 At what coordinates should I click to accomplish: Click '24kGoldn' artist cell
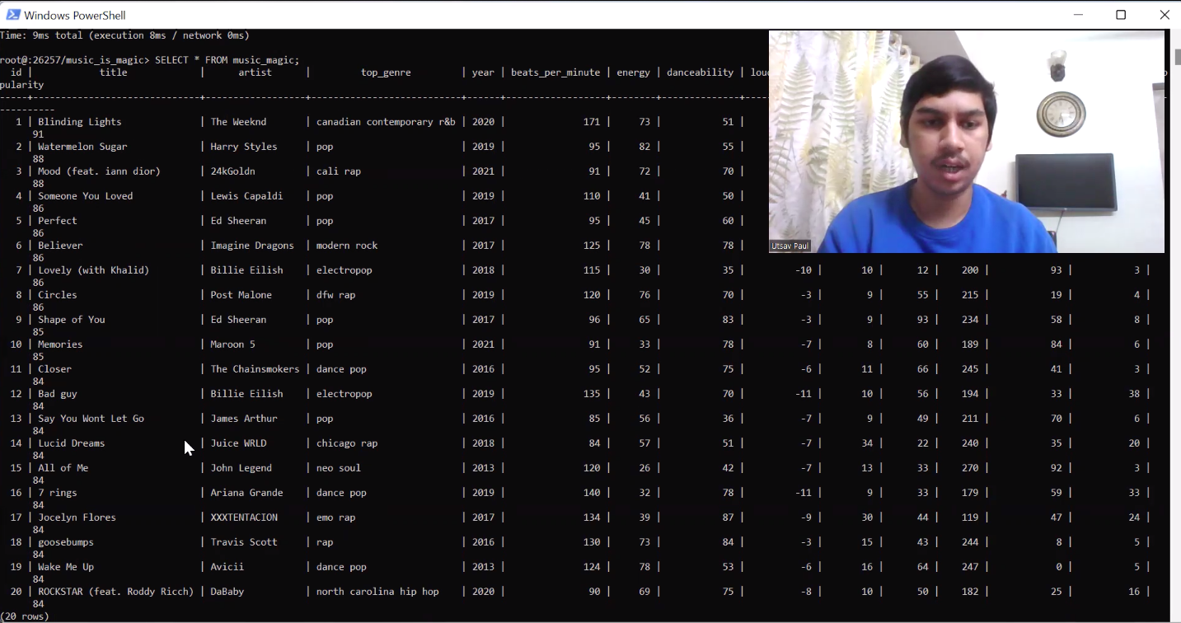232,171
